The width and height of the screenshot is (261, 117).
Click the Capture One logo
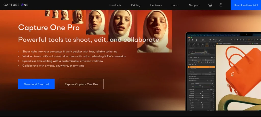[x=16, y=5]
